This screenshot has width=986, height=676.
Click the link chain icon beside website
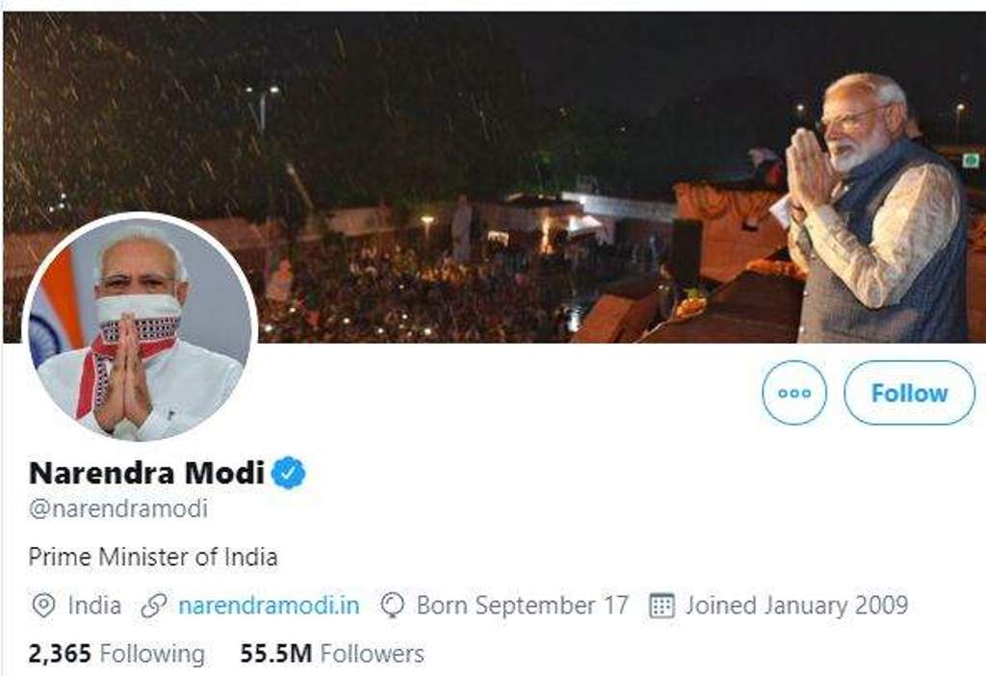(153, 606)
